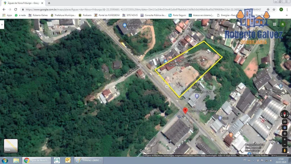The width and height of the screenshot is (291, 164).
Task: Zoom in with plus button
Action: click(x=285, y=140)
